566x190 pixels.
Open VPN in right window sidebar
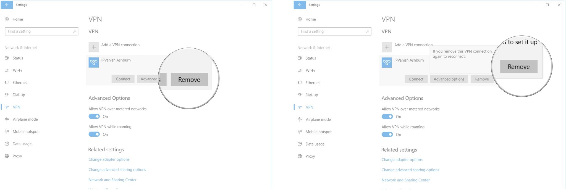click(306, 107)
